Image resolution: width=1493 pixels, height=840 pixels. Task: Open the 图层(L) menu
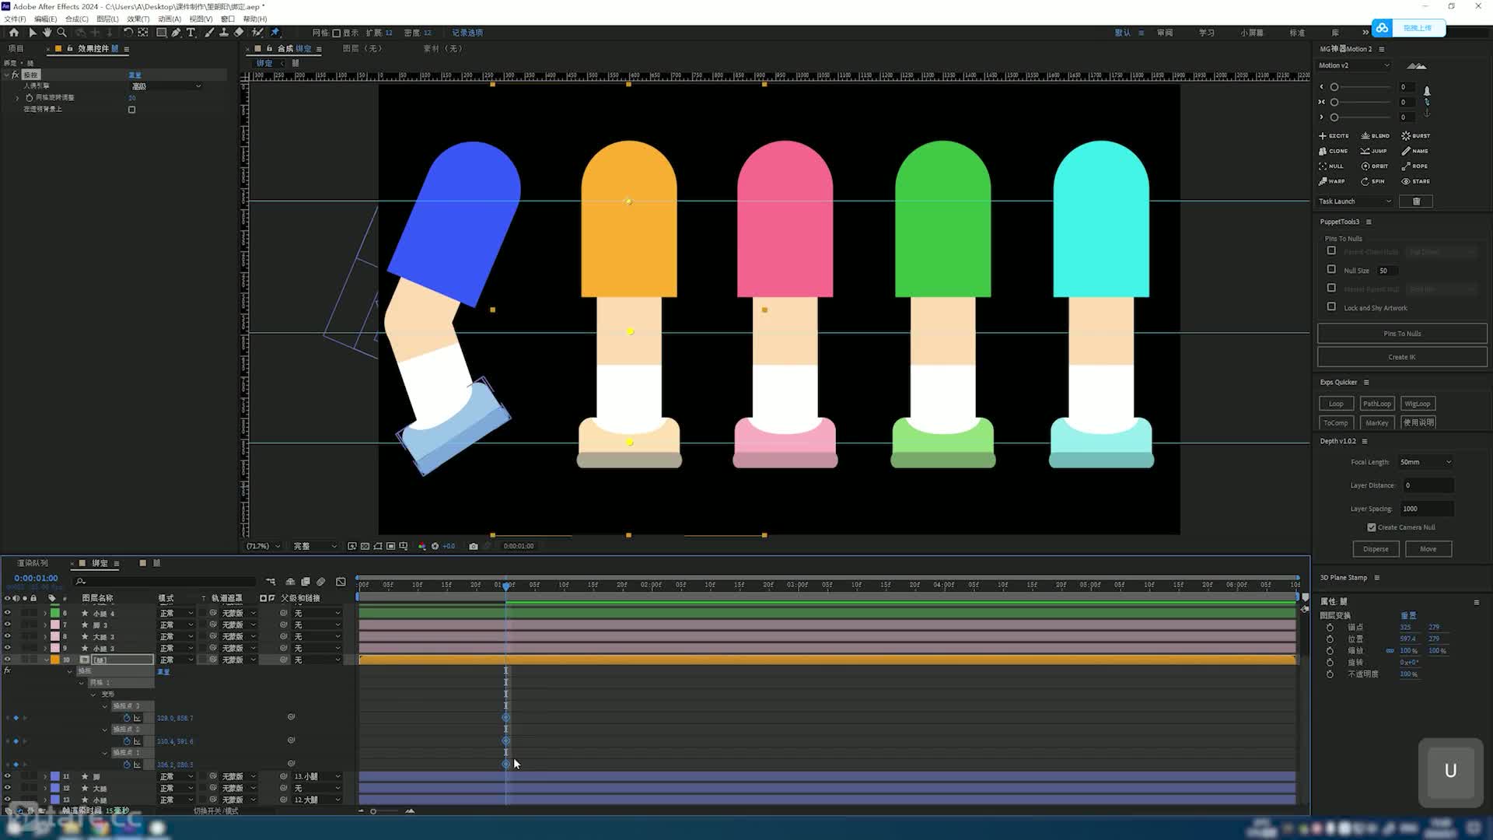pyautogui.click(x=107, y=19)
